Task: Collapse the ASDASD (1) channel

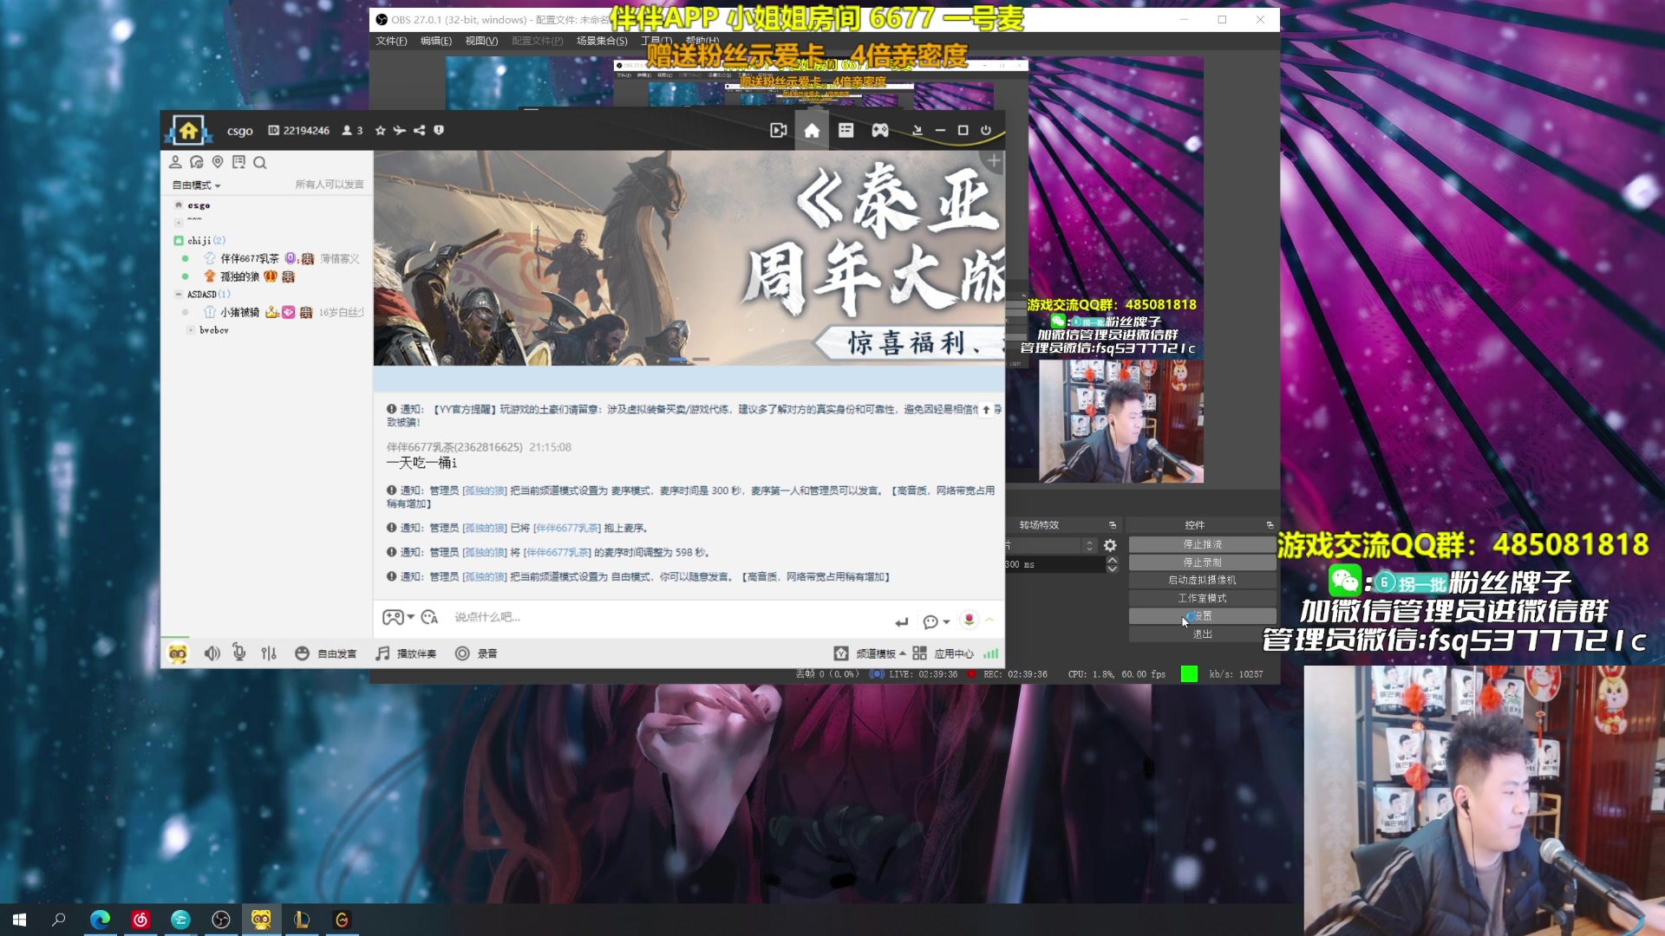Action: pos(179,294)
